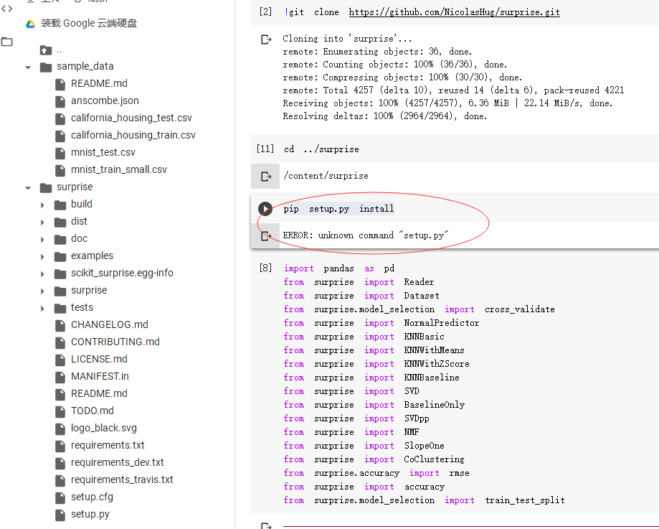
Task: Click the Google Drive mount icon
Action: pyautogui.click(x=30, y=24)
